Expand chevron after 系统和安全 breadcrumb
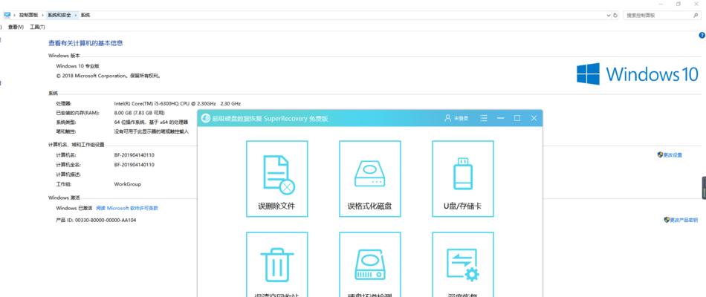Viewport: 706px width, 297px height. [x=77, y=16]
